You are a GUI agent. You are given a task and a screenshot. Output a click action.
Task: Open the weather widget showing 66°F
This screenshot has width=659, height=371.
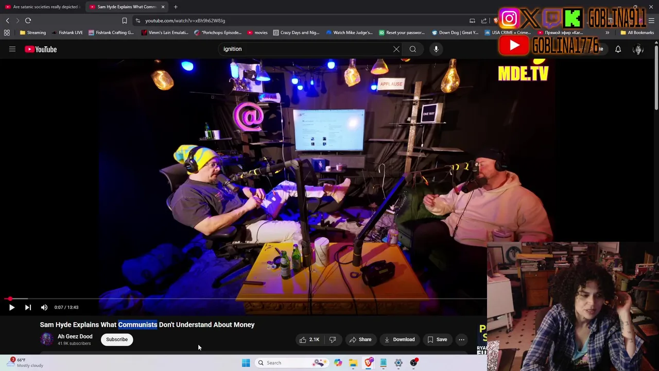point(25,363)
